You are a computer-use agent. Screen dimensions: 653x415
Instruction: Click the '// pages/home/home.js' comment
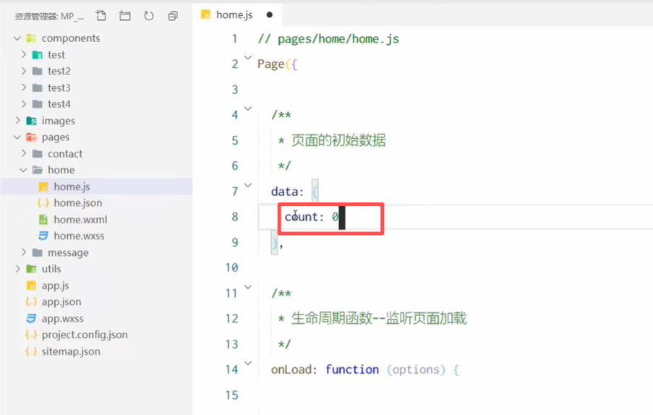[328, 39]
